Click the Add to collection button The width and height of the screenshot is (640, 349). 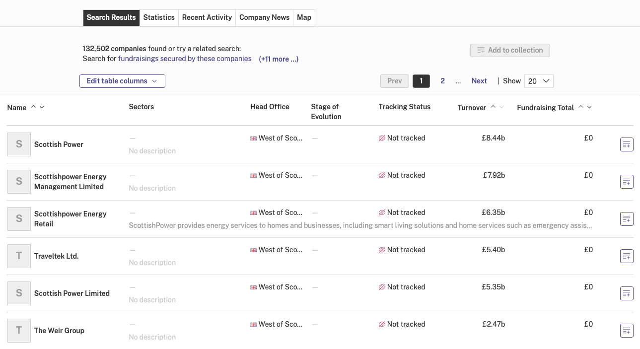pos(510,50)
